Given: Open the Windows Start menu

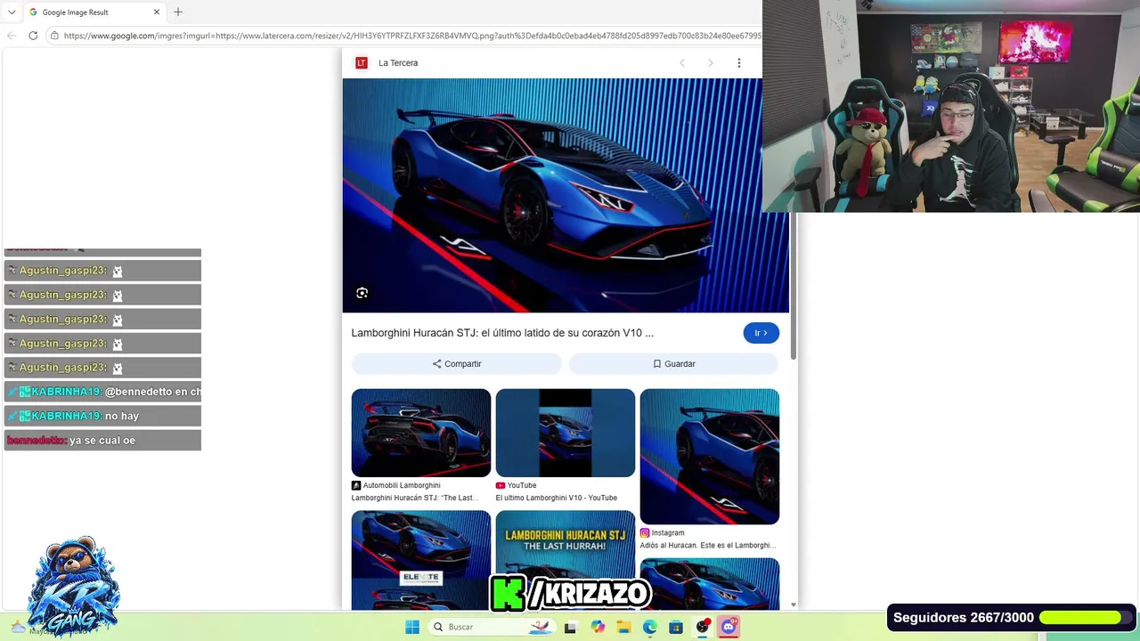Looking at the screenshot, I should pos(412,627).
